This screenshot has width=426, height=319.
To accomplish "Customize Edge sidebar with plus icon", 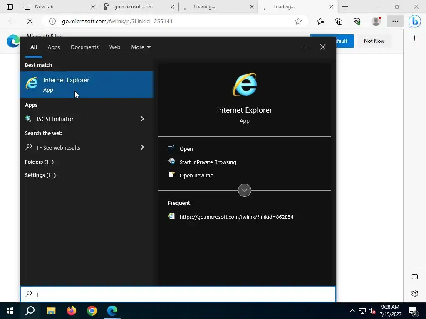I will coord(415,38).
